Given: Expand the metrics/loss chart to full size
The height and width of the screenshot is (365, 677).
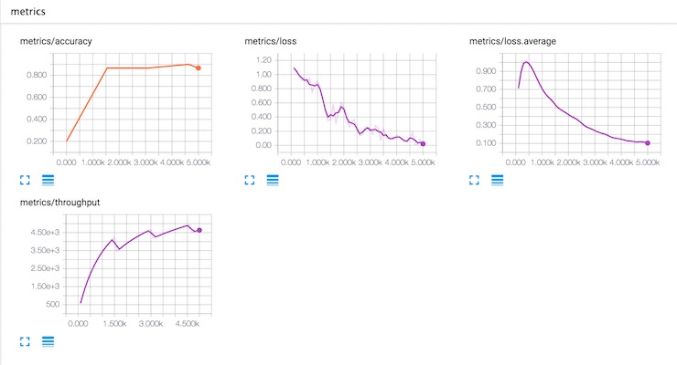Looking at the screenshot, I should click(250, 180).
